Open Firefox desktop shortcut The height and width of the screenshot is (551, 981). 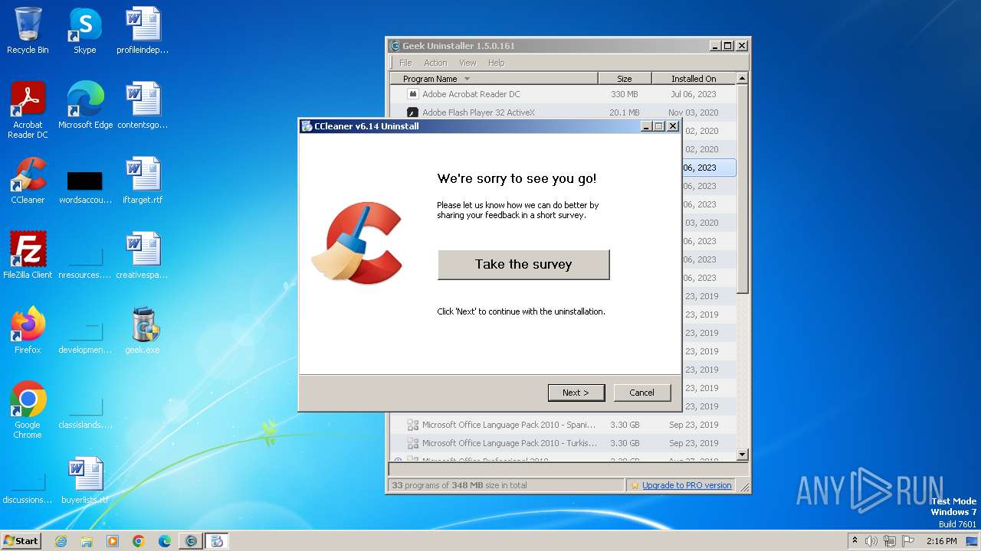(x=28, y=331)
